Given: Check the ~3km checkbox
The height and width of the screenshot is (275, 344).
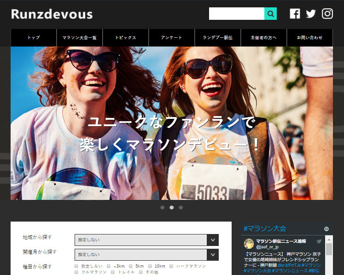Looking at the screenshot, I should click(109, 266).
